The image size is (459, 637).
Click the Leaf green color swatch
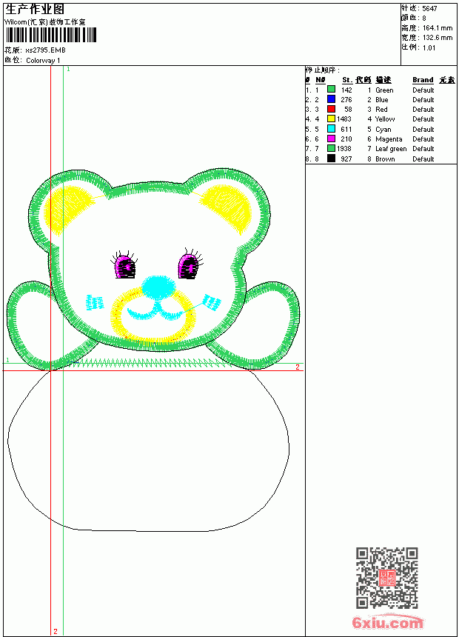click(331, 148)
